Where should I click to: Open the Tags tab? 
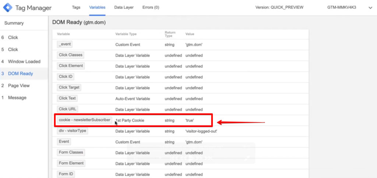(76, 7)
